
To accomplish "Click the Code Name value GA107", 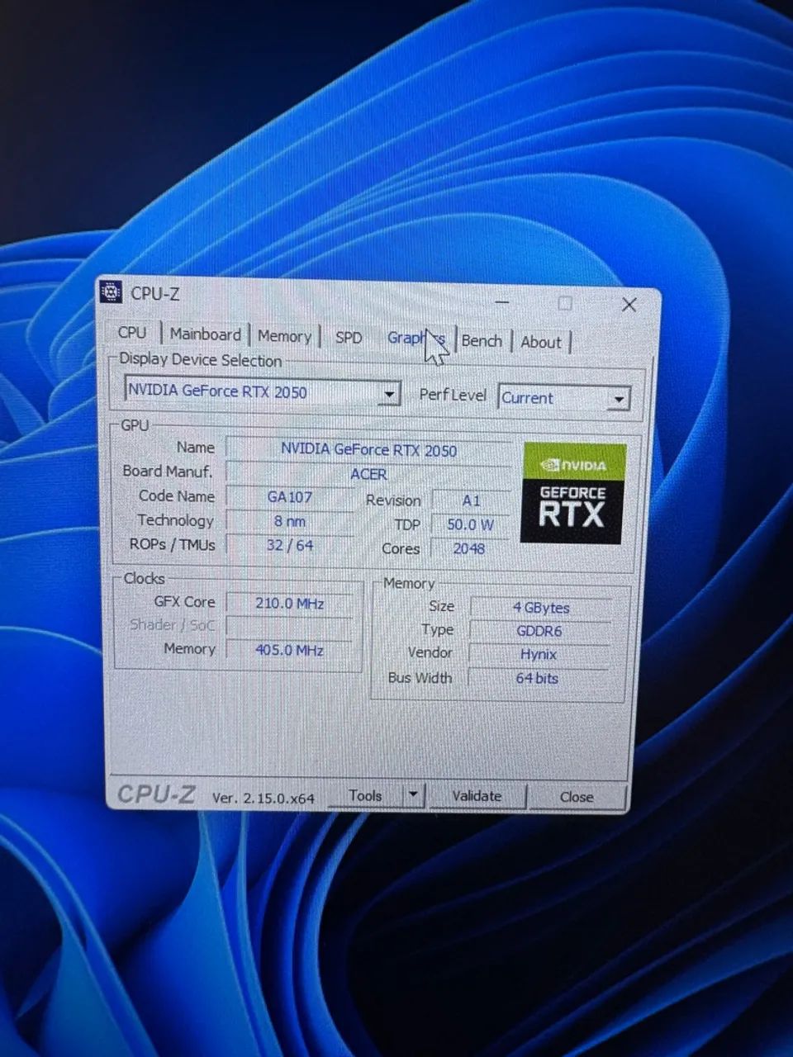I will point(290,497).
